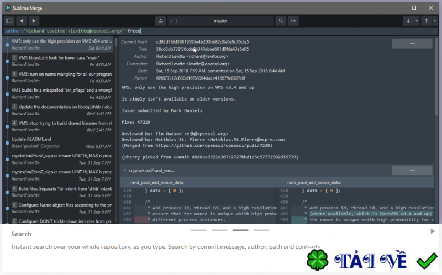This screenshot has width=442, height=275.
Task: Click 'Reviewed-by: Tim Hudson' line
Action: coord(175,134)
